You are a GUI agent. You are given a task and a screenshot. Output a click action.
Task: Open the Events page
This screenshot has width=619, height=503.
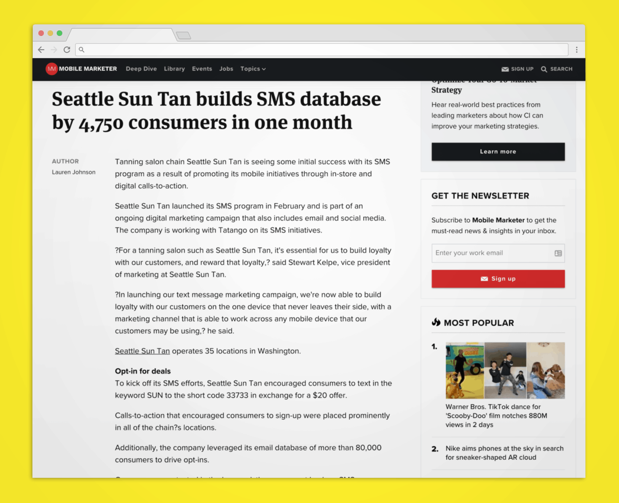coord(202,69)
